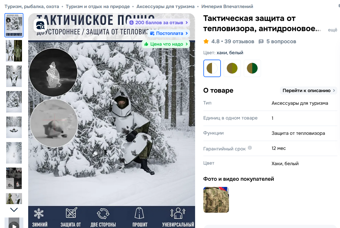
Task: Open '200 баллов за отзыв' badge
Action: pos(159,23)
